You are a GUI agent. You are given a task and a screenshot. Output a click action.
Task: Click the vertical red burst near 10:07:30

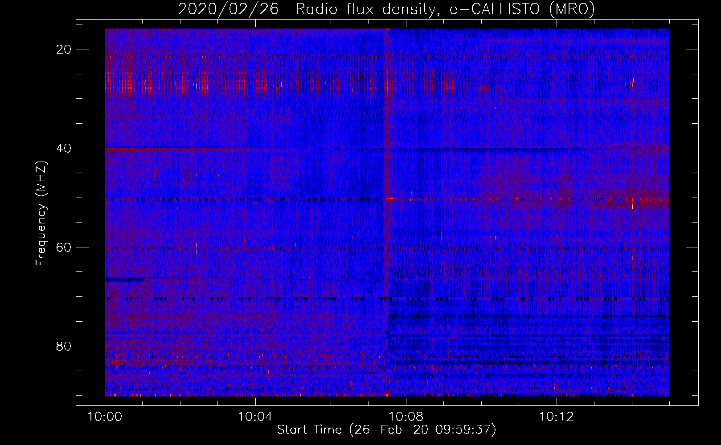coord(387,212)
